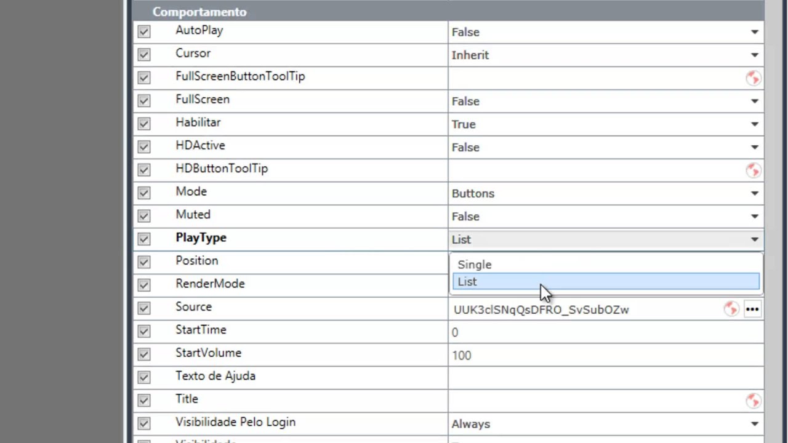The width and height of the screenshot is (788, 443).
Task: Toggle the FullScreenButtonToolTip checkbox
Action: pos(144,78)
